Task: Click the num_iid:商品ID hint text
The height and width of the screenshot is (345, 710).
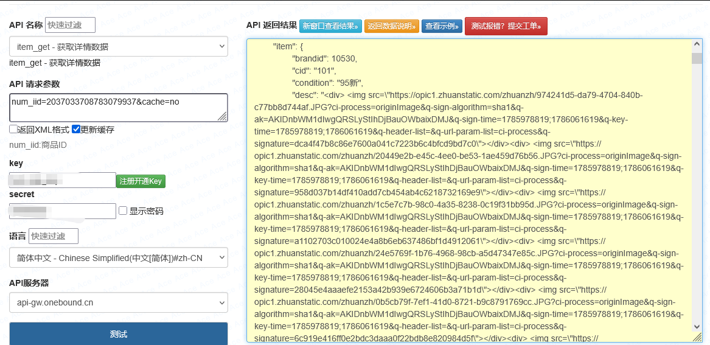Action: click(x=38, y=145)
